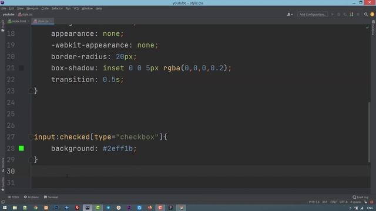Click the green C app in taskbar
Viewport: 376px width, 211px height.
(x=98, y=208)
